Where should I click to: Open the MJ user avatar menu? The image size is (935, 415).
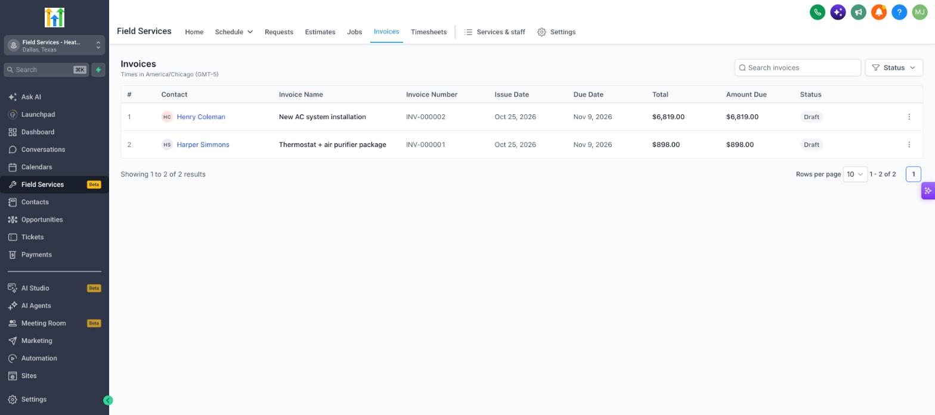pyautogui.click(x=919, y=12)
